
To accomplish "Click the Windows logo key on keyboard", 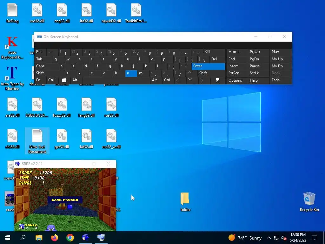I will click(64, 80).
